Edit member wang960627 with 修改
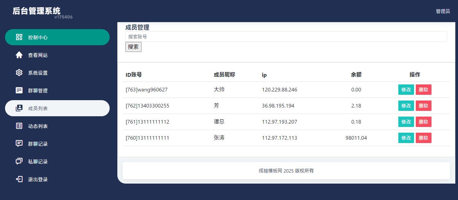Viewport: 458px width, 200px height. [406, 89]
